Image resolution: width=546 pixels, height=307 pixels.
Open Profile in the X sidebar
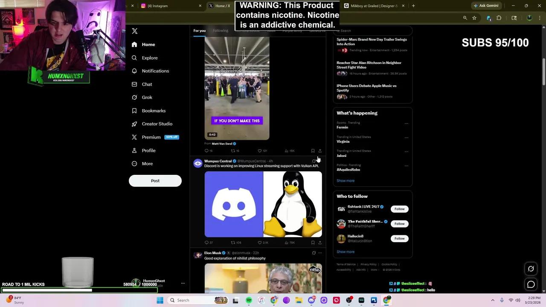143,150
